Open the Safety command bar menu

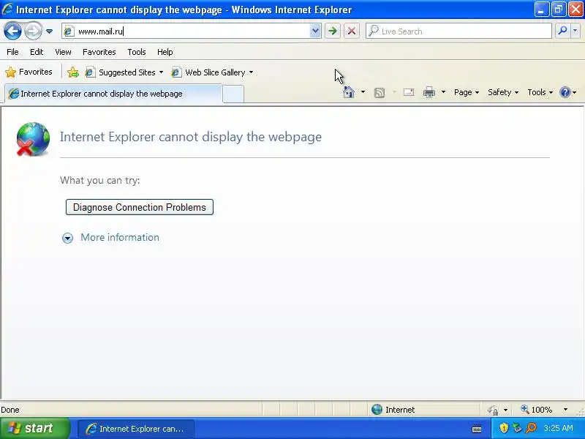point(503,92)
